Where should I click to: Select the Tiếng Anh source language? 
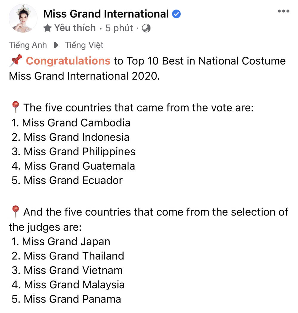pyautogui.click(x=28, y=45)
